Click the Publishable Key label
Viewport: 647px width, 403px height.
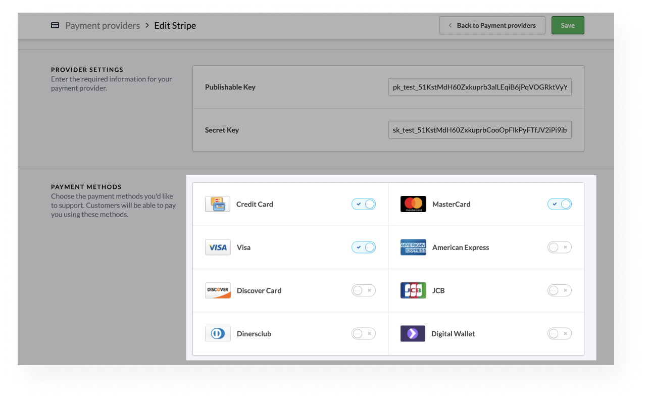click(230, 87)
